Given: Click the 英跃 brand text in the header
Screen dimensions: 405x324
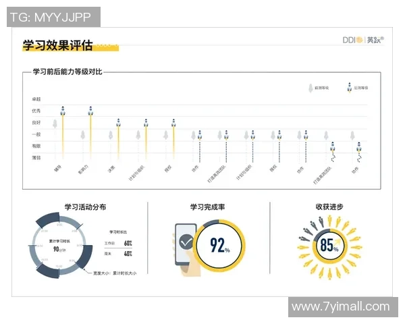Looking at the screenshot, I should coord(375,40).
